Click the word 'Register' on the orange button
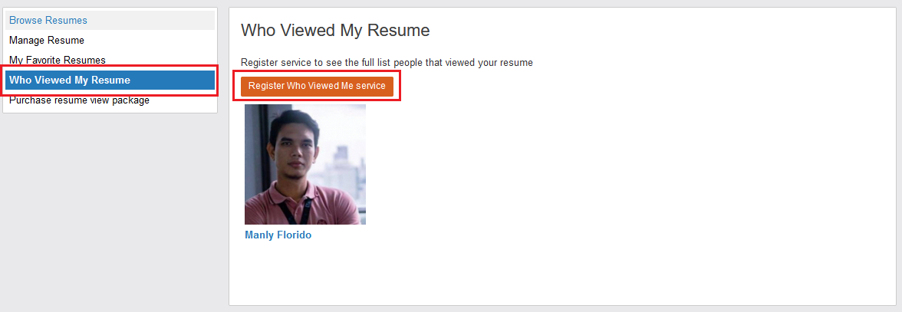The image size is (902, 312). tap(266, 86)
